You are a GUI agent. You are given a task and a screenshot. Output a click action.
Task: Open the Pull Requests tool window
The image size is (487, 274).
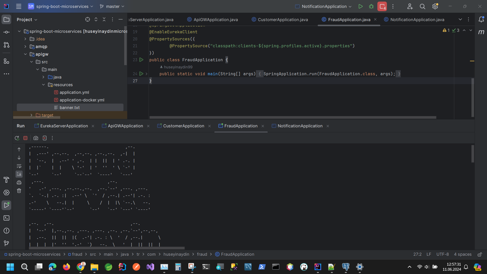[7, 45]
